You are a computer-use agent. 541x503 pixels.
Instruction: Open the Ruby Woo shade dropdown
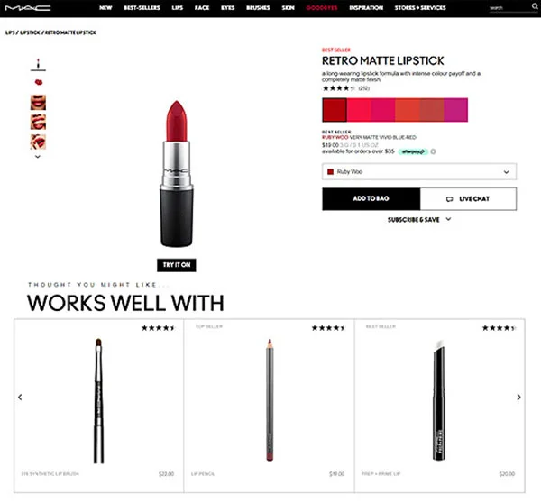[x=419, y=172]
